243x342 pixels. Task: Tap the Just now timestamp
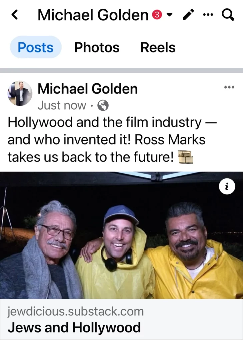pos(62,105)
